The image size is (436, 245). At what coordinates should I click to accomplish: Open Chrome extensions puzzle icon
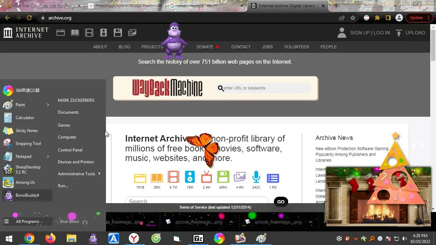point(377,18)
